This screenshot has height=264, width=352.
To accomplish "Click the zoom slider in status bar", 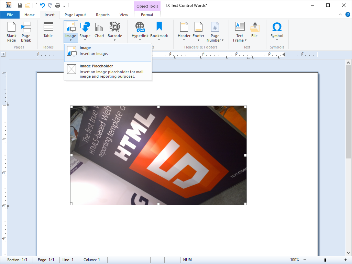I will coord(325,260).
